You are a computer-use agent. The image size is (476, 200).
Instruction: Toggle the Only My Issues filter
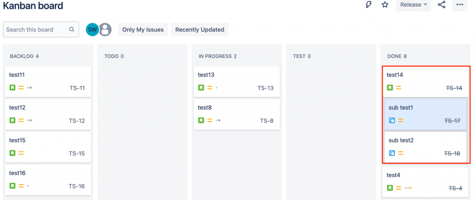143,30
